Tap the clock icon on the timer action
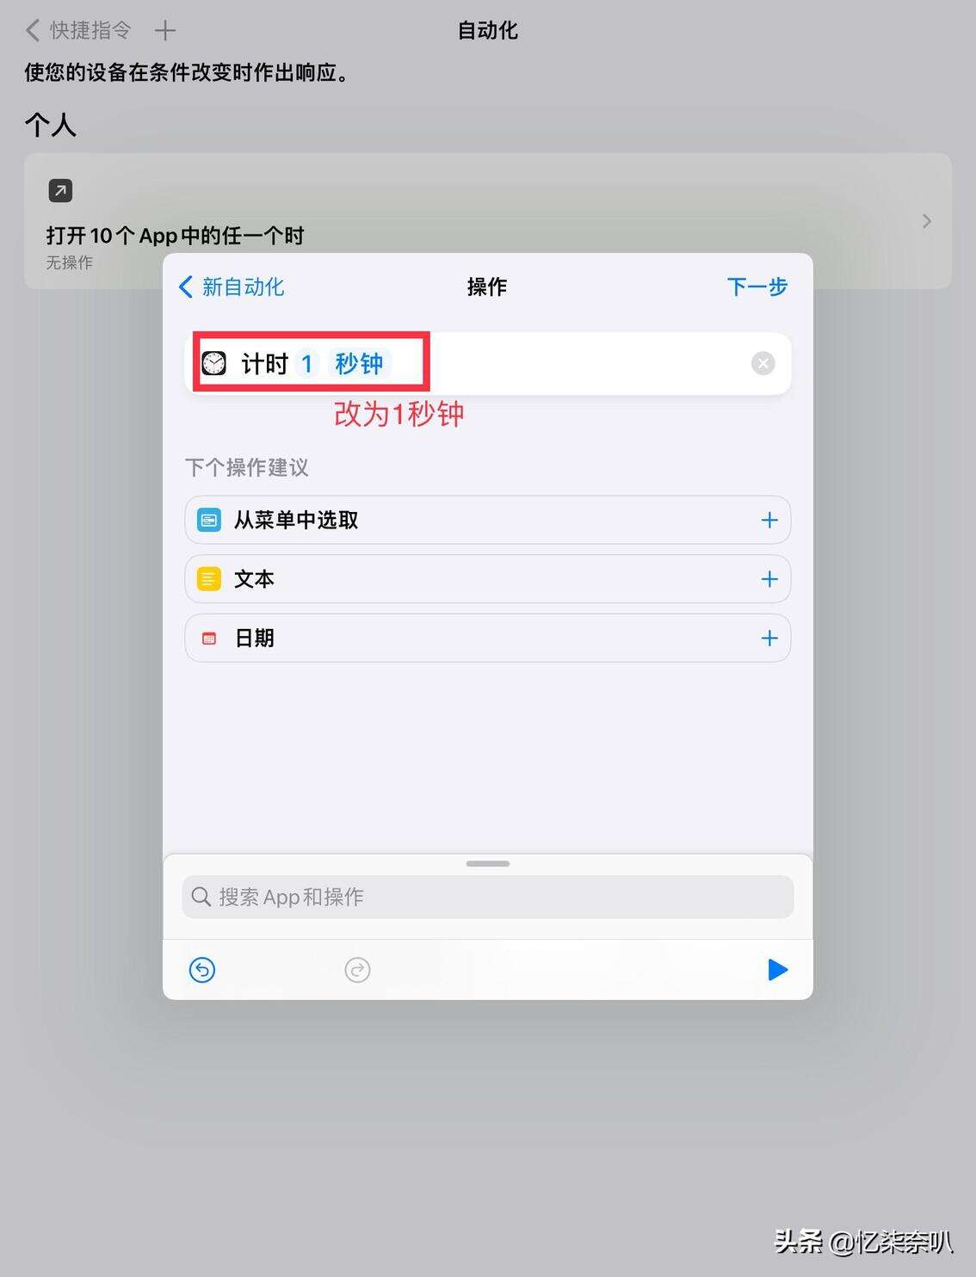The height and width of the screenshot is (1277, 976). [x=213, y=363]
